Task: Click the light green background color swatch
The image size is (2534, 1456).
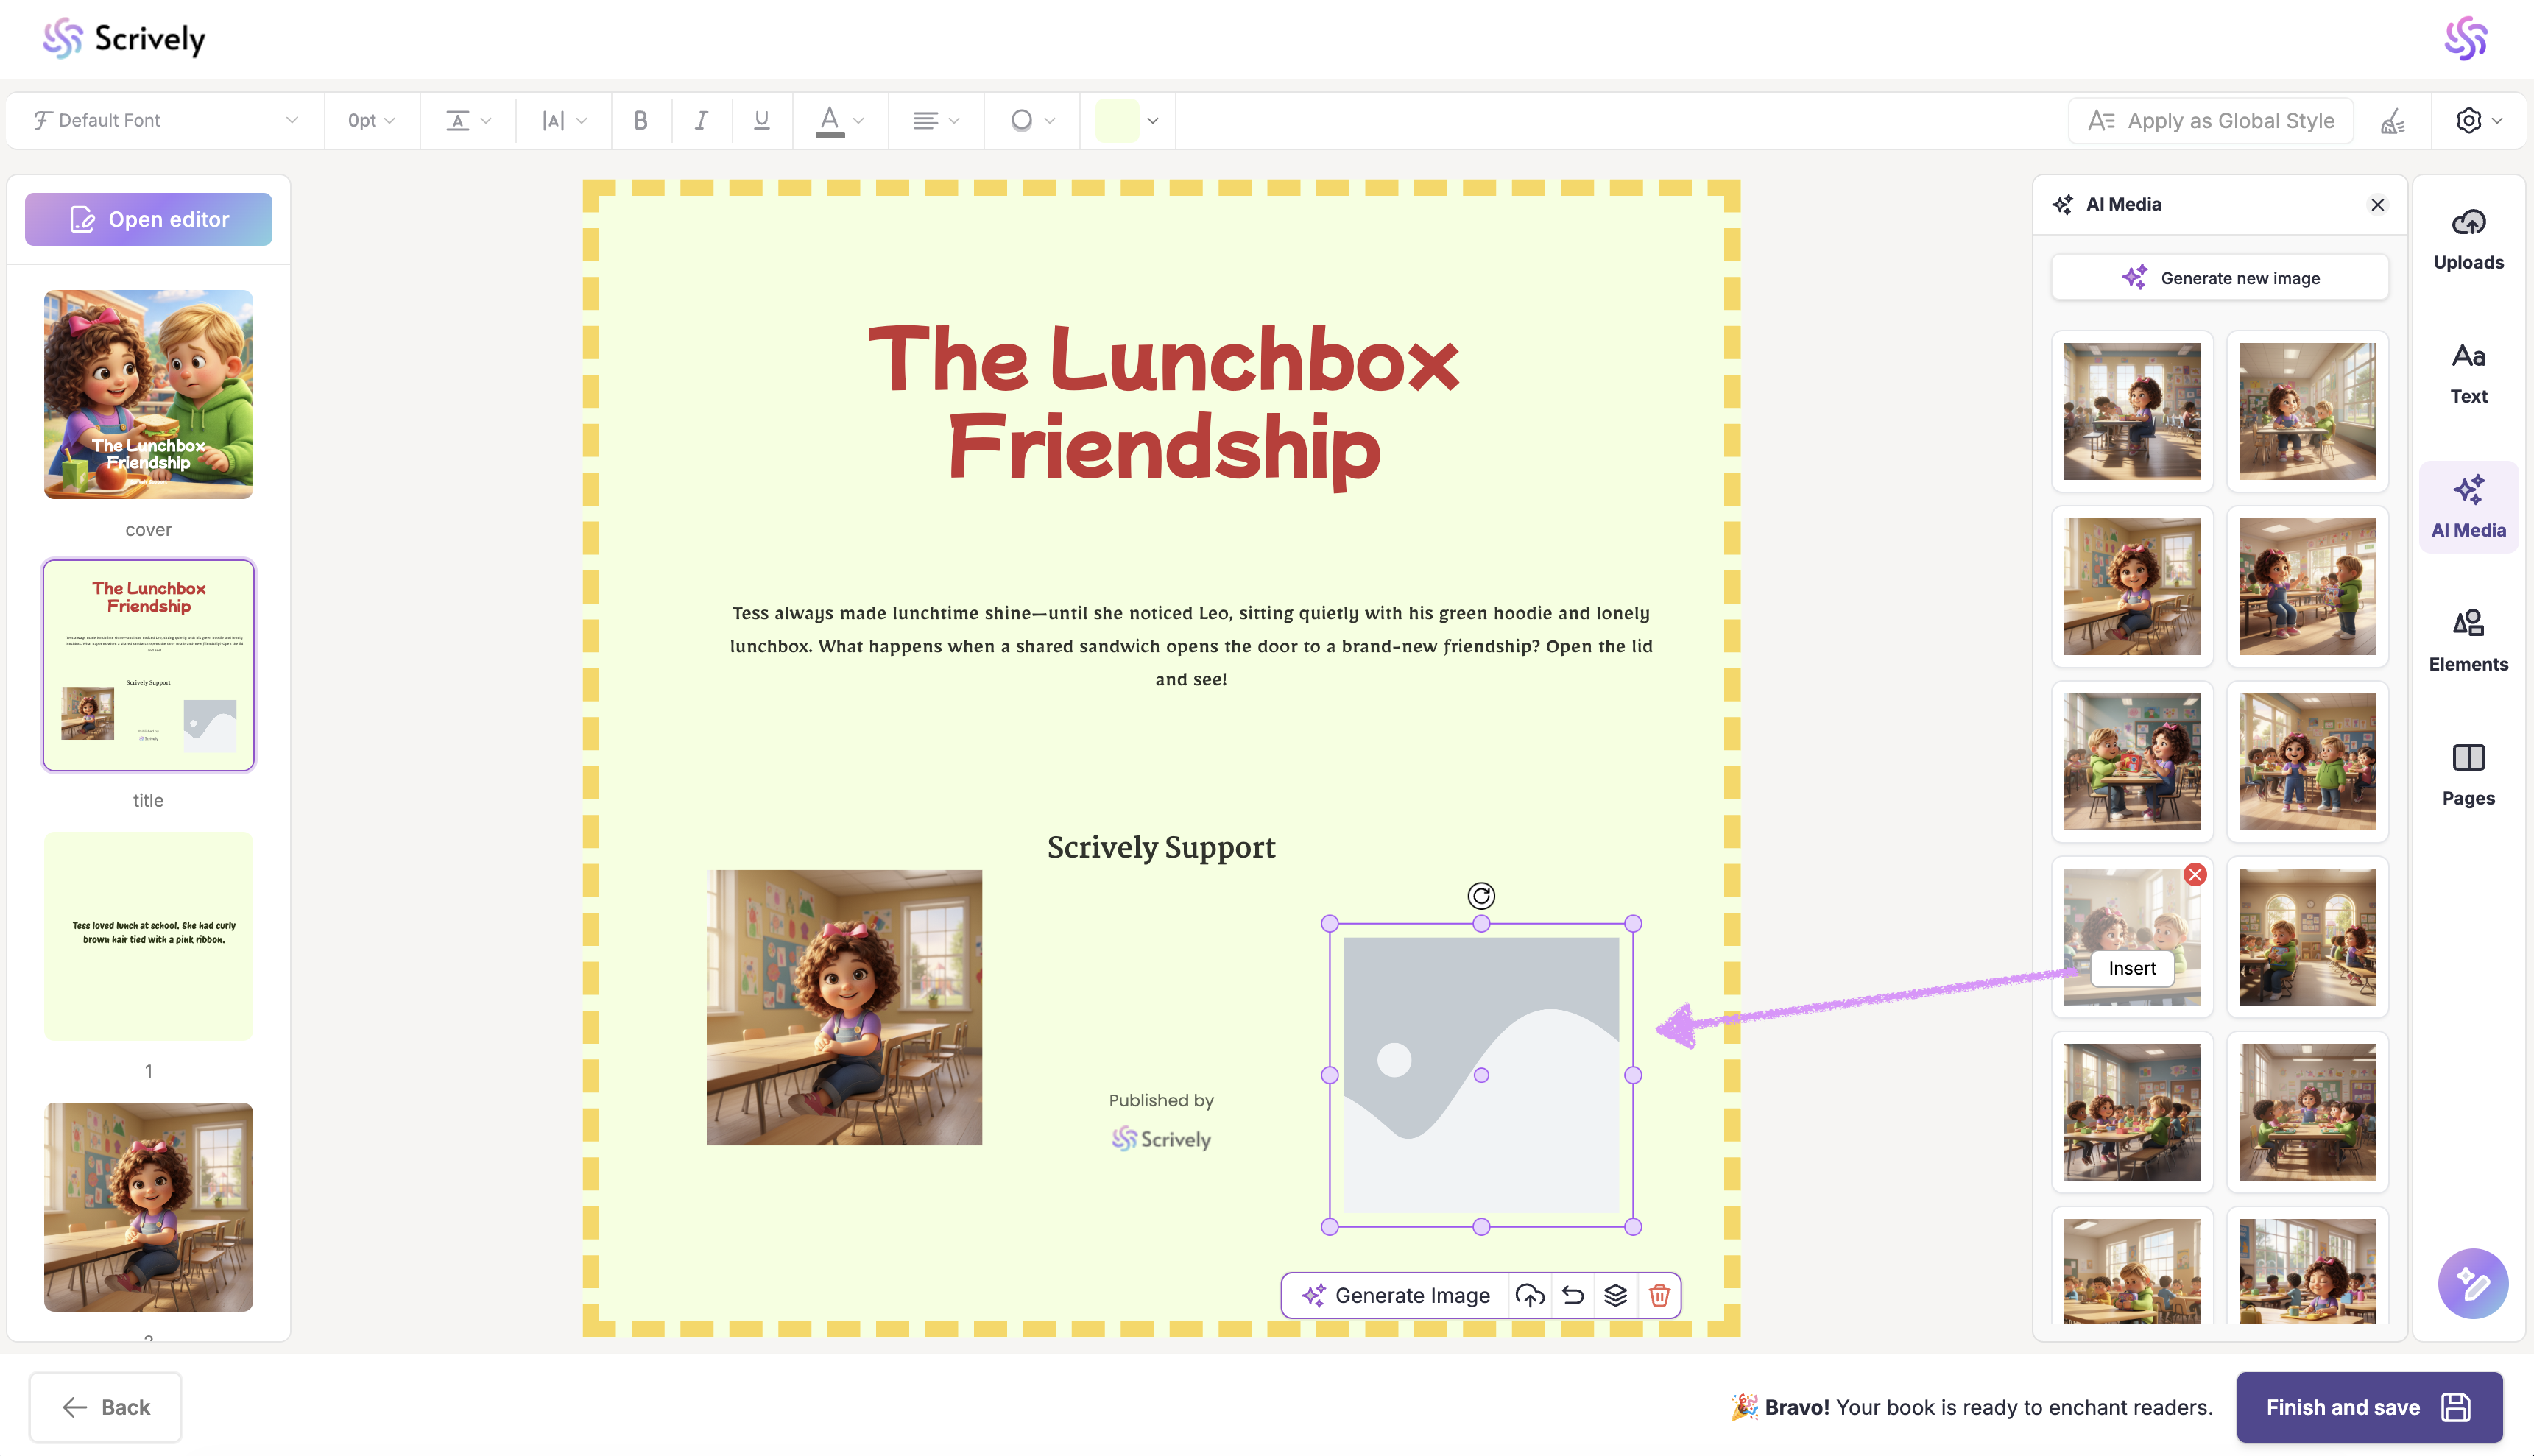Action: (1117, 121)
